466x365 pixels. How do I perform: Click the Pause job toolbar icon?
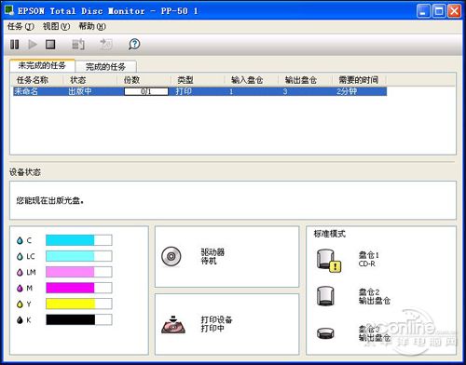pos(15,45)
